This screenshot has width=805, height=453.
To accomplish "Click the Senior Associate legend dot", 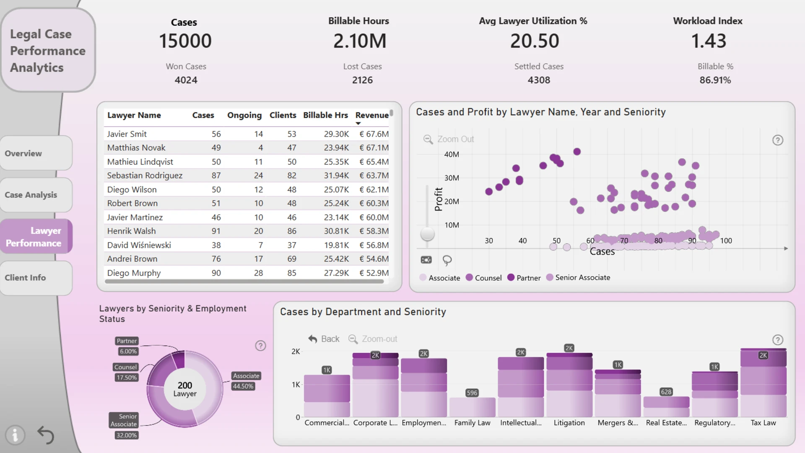I will coord(550,277).
